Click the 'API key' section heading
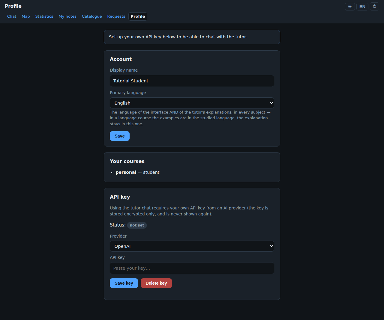Screen dimensions: 384x320 point(120,197)
